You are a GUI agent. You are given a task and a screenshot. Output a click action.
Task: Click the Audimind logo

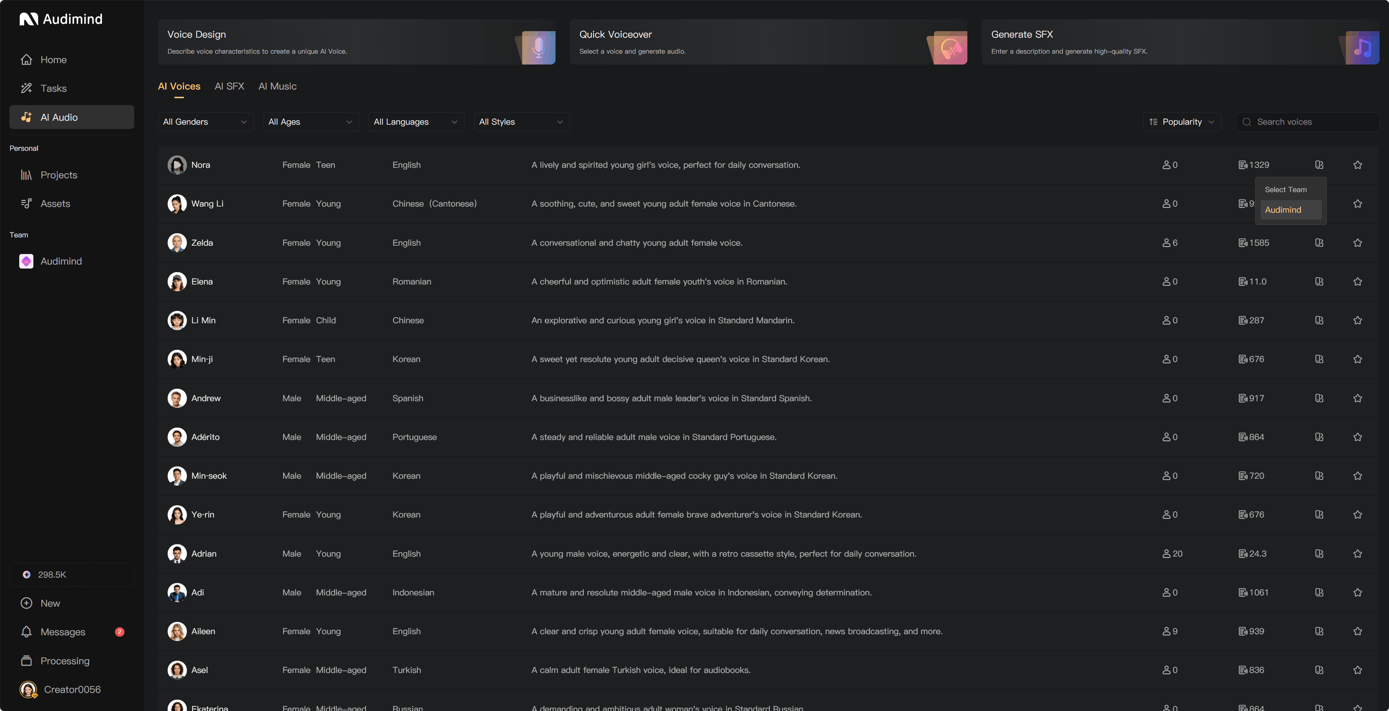[x=61, y=20]
